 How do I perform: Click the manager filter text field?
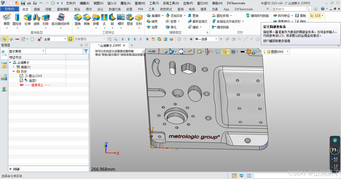pyautogui.click(x=64, y=51)
